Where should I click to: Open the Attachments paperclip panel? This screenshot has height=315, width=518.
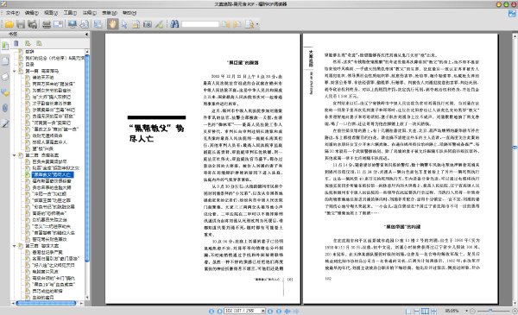coord(5,108)
